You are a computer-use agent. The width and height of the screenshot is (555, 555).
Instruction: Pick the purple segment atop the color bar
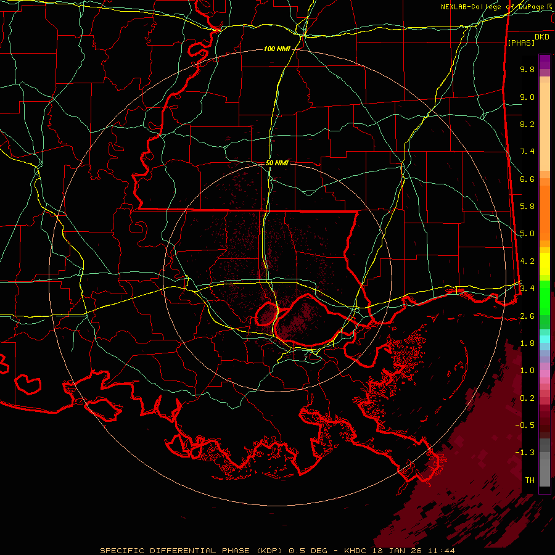click(545, 62)
